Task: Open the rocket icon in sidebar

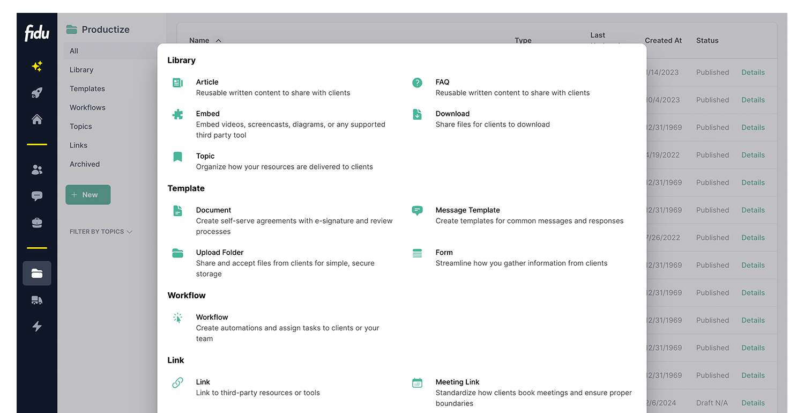Action: (x=37, y=93)
